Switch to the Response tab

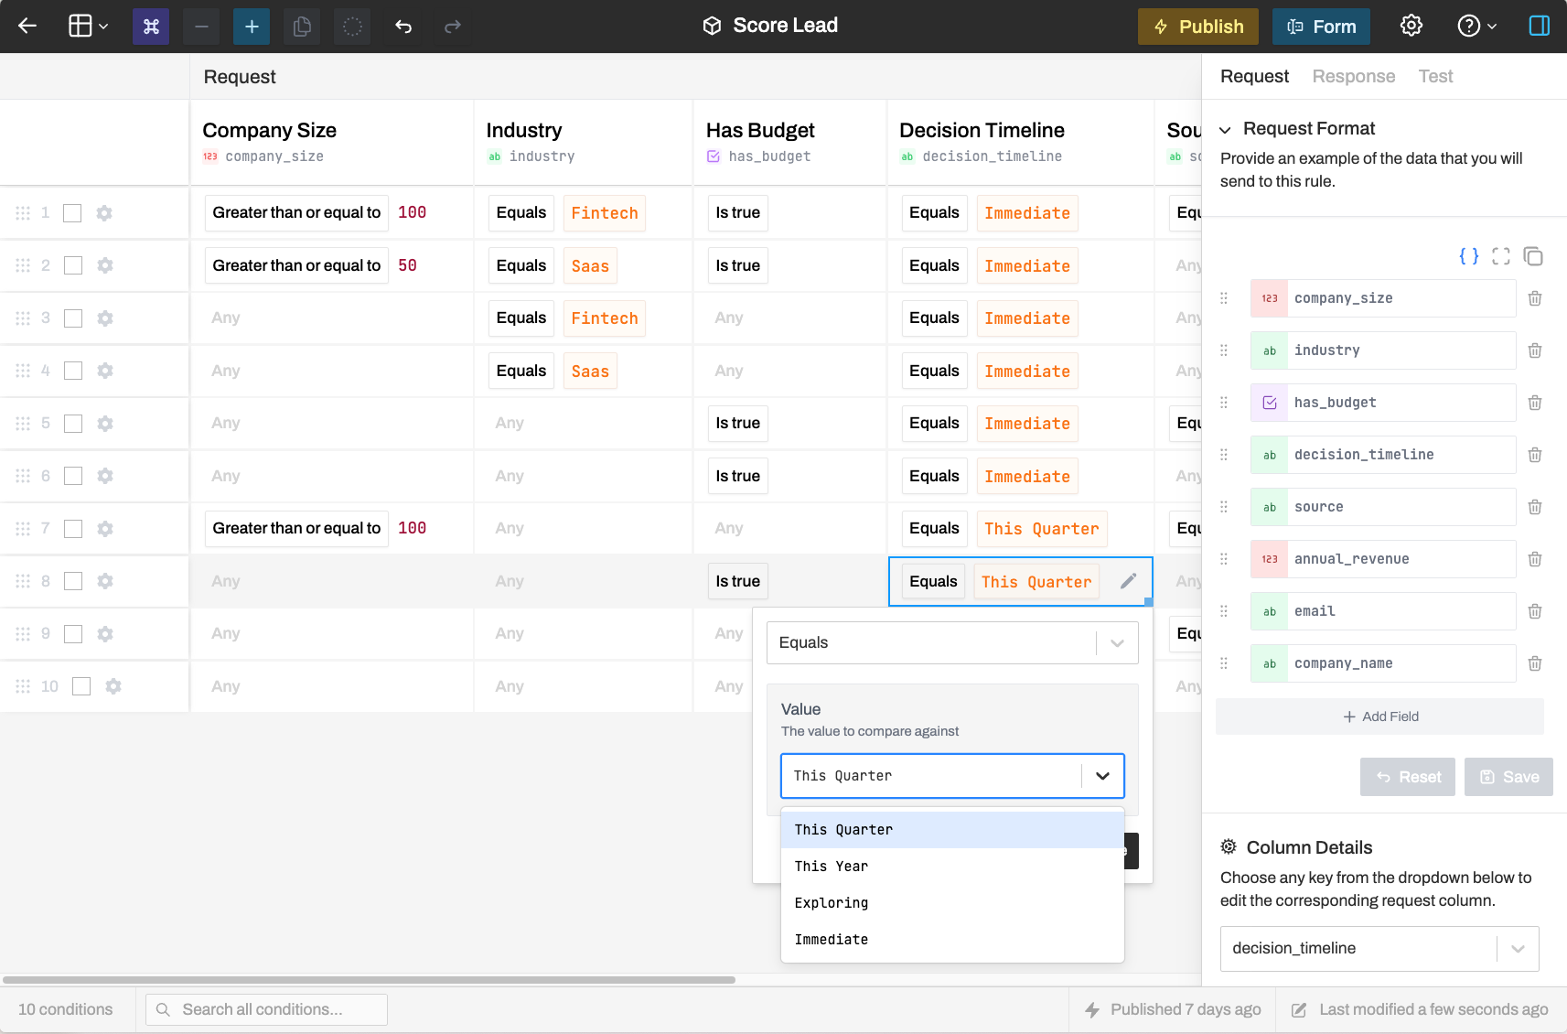click(x=1354, y=76)
